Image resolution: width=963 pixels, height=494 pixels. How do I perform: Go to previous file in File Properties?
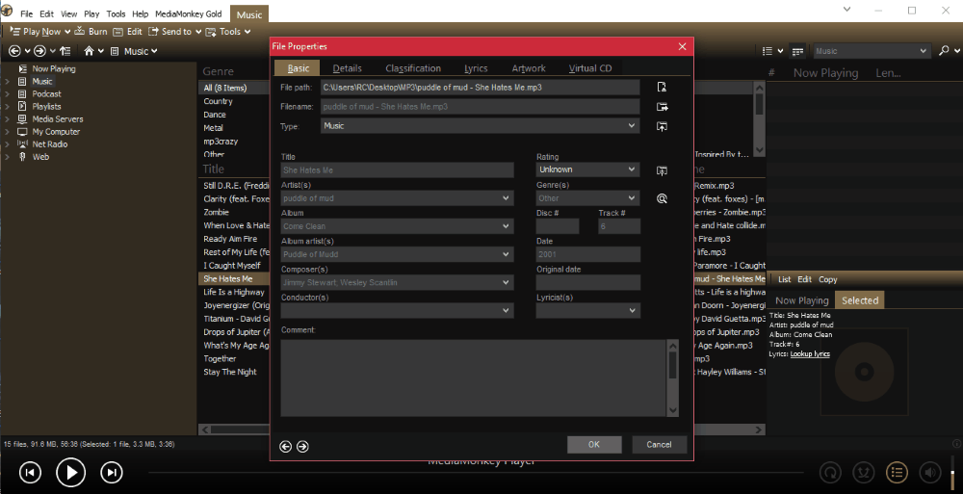(x=286, y=447)
